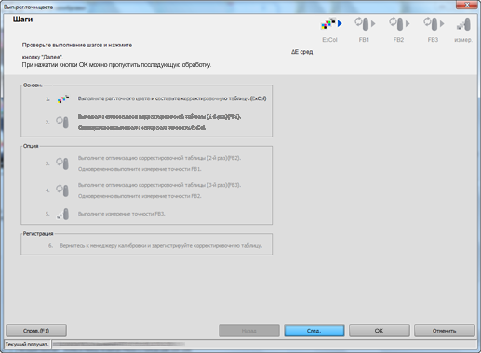Close the dialog window
The image size is (481, 353).
coord(467,5)
